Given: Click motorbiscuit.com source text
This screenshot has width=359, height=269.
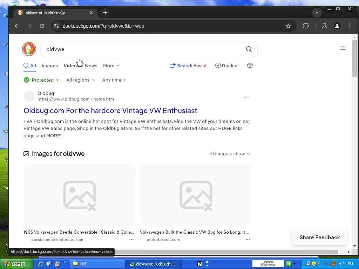Looking at the screenshot, I should [163, 240].
